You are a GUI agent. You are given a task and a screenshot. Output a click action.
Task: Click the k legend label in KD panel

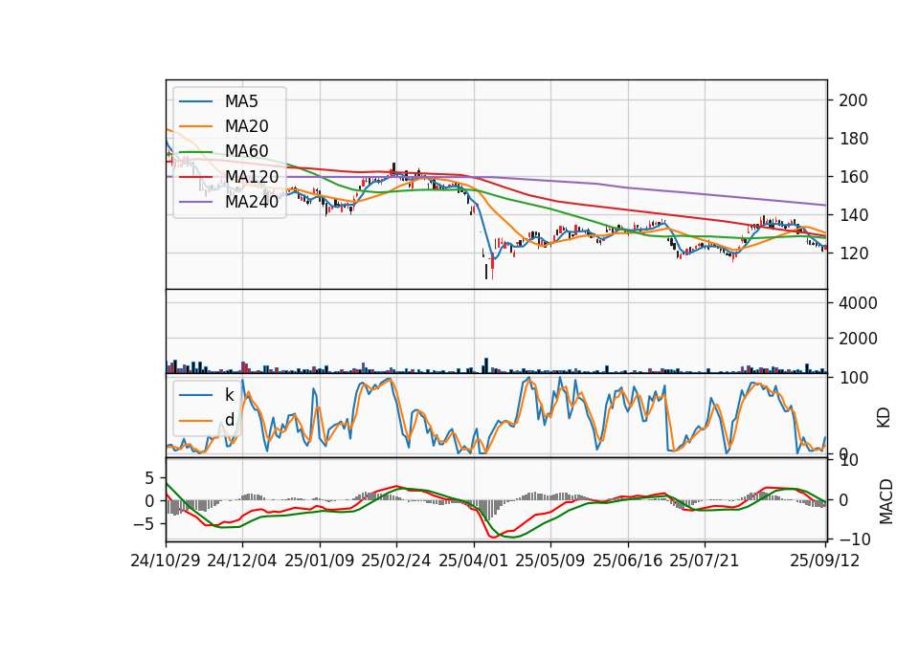[229, 395]
